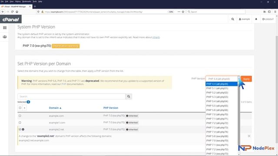Open the select-all checkbox dropdown caret

click(24, 108)
